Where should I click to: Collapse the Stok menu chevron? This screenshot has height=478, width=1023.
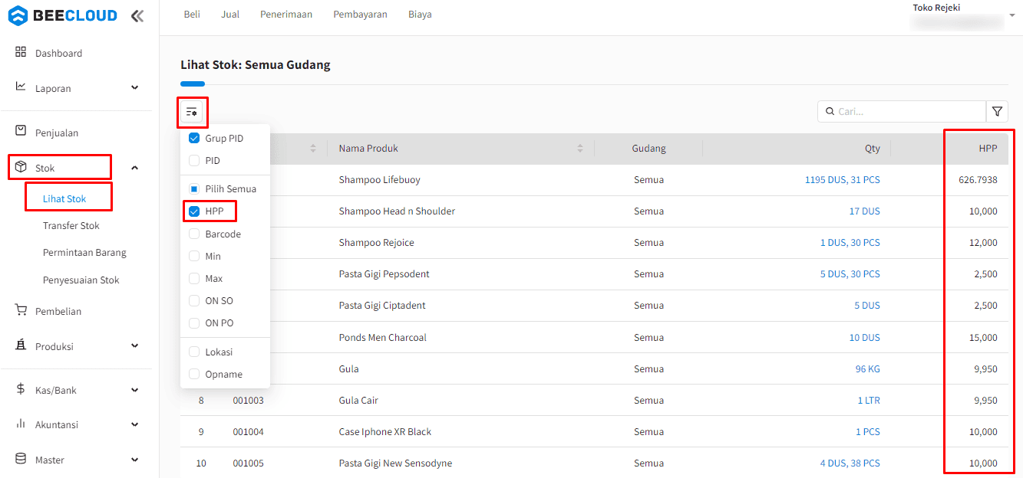pyautogui.click(x=135, y=168)
